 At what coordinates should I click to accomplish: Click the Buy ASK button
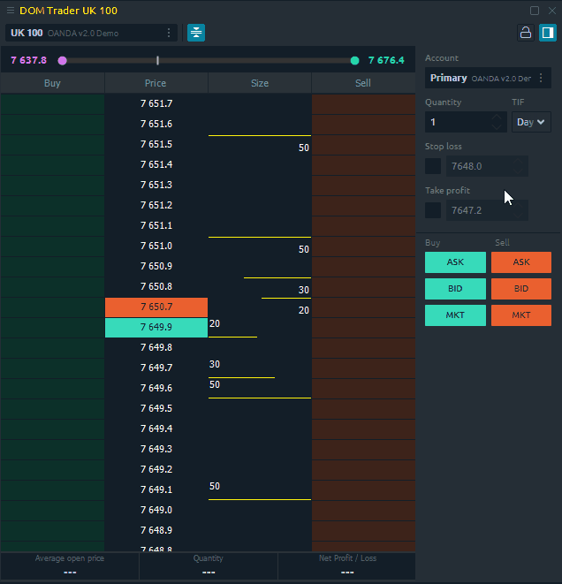coord(455,262)
